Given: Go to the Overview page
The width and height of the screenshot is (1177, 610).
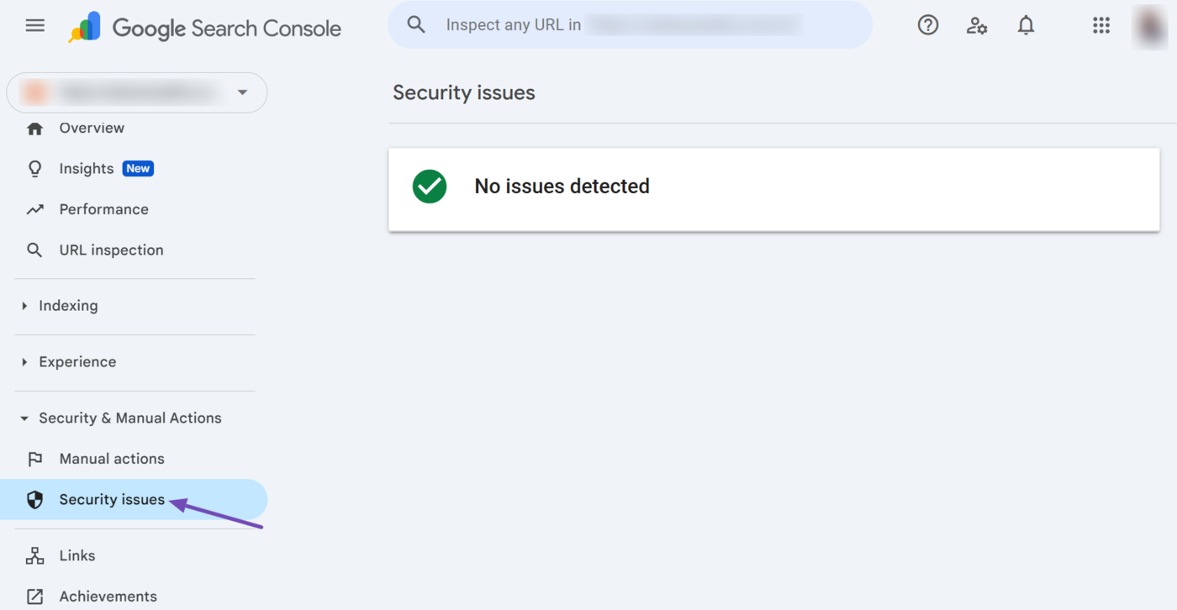Looking at the screenshot, I should click(92, 129).
